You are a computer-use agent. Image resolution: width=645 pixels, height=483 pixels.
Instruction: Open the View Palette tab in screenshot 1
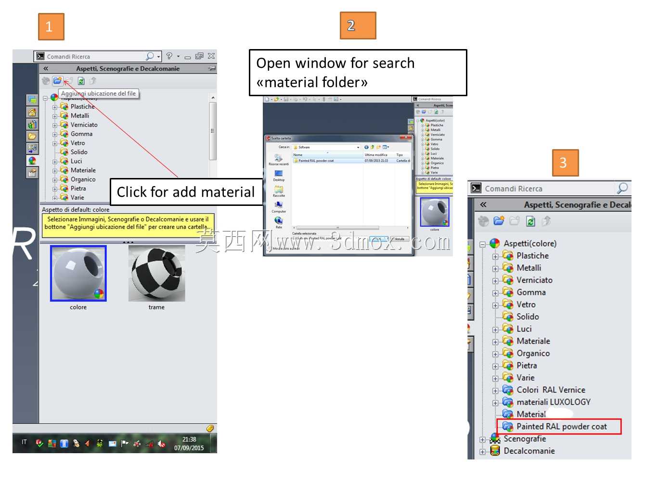tap(32, 148)
